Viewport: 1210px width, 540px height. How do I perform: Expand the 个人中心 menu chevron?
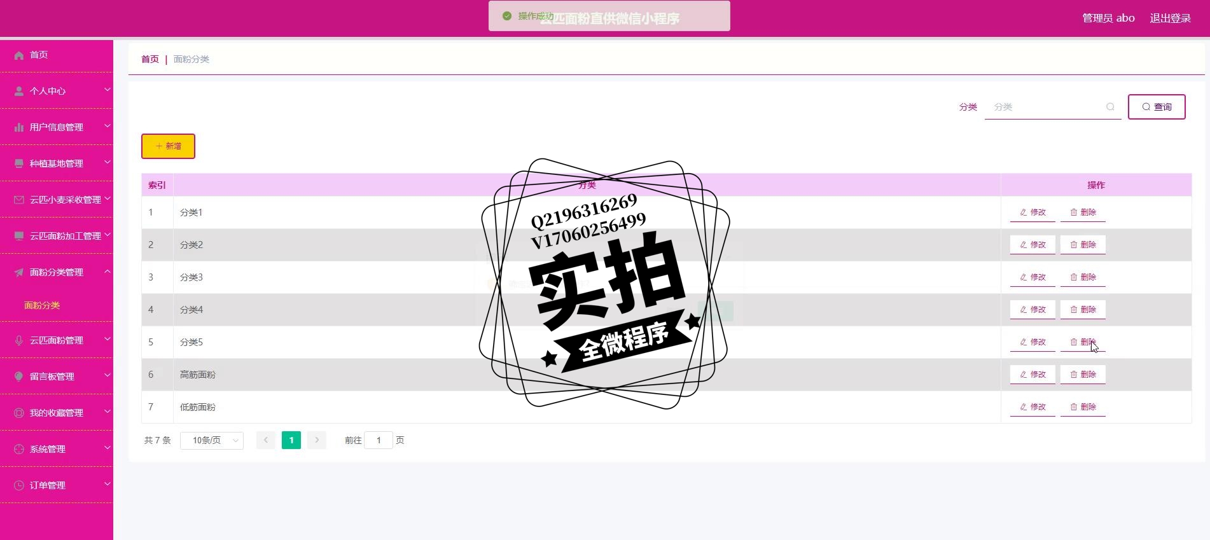pyautogui.click(x=108, y=90)
